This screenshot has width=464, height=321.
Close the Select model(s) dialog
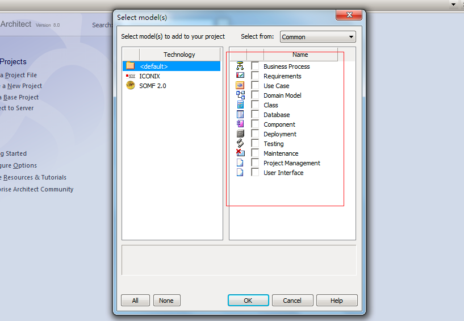pyautogui.click(x=349, y=15)
